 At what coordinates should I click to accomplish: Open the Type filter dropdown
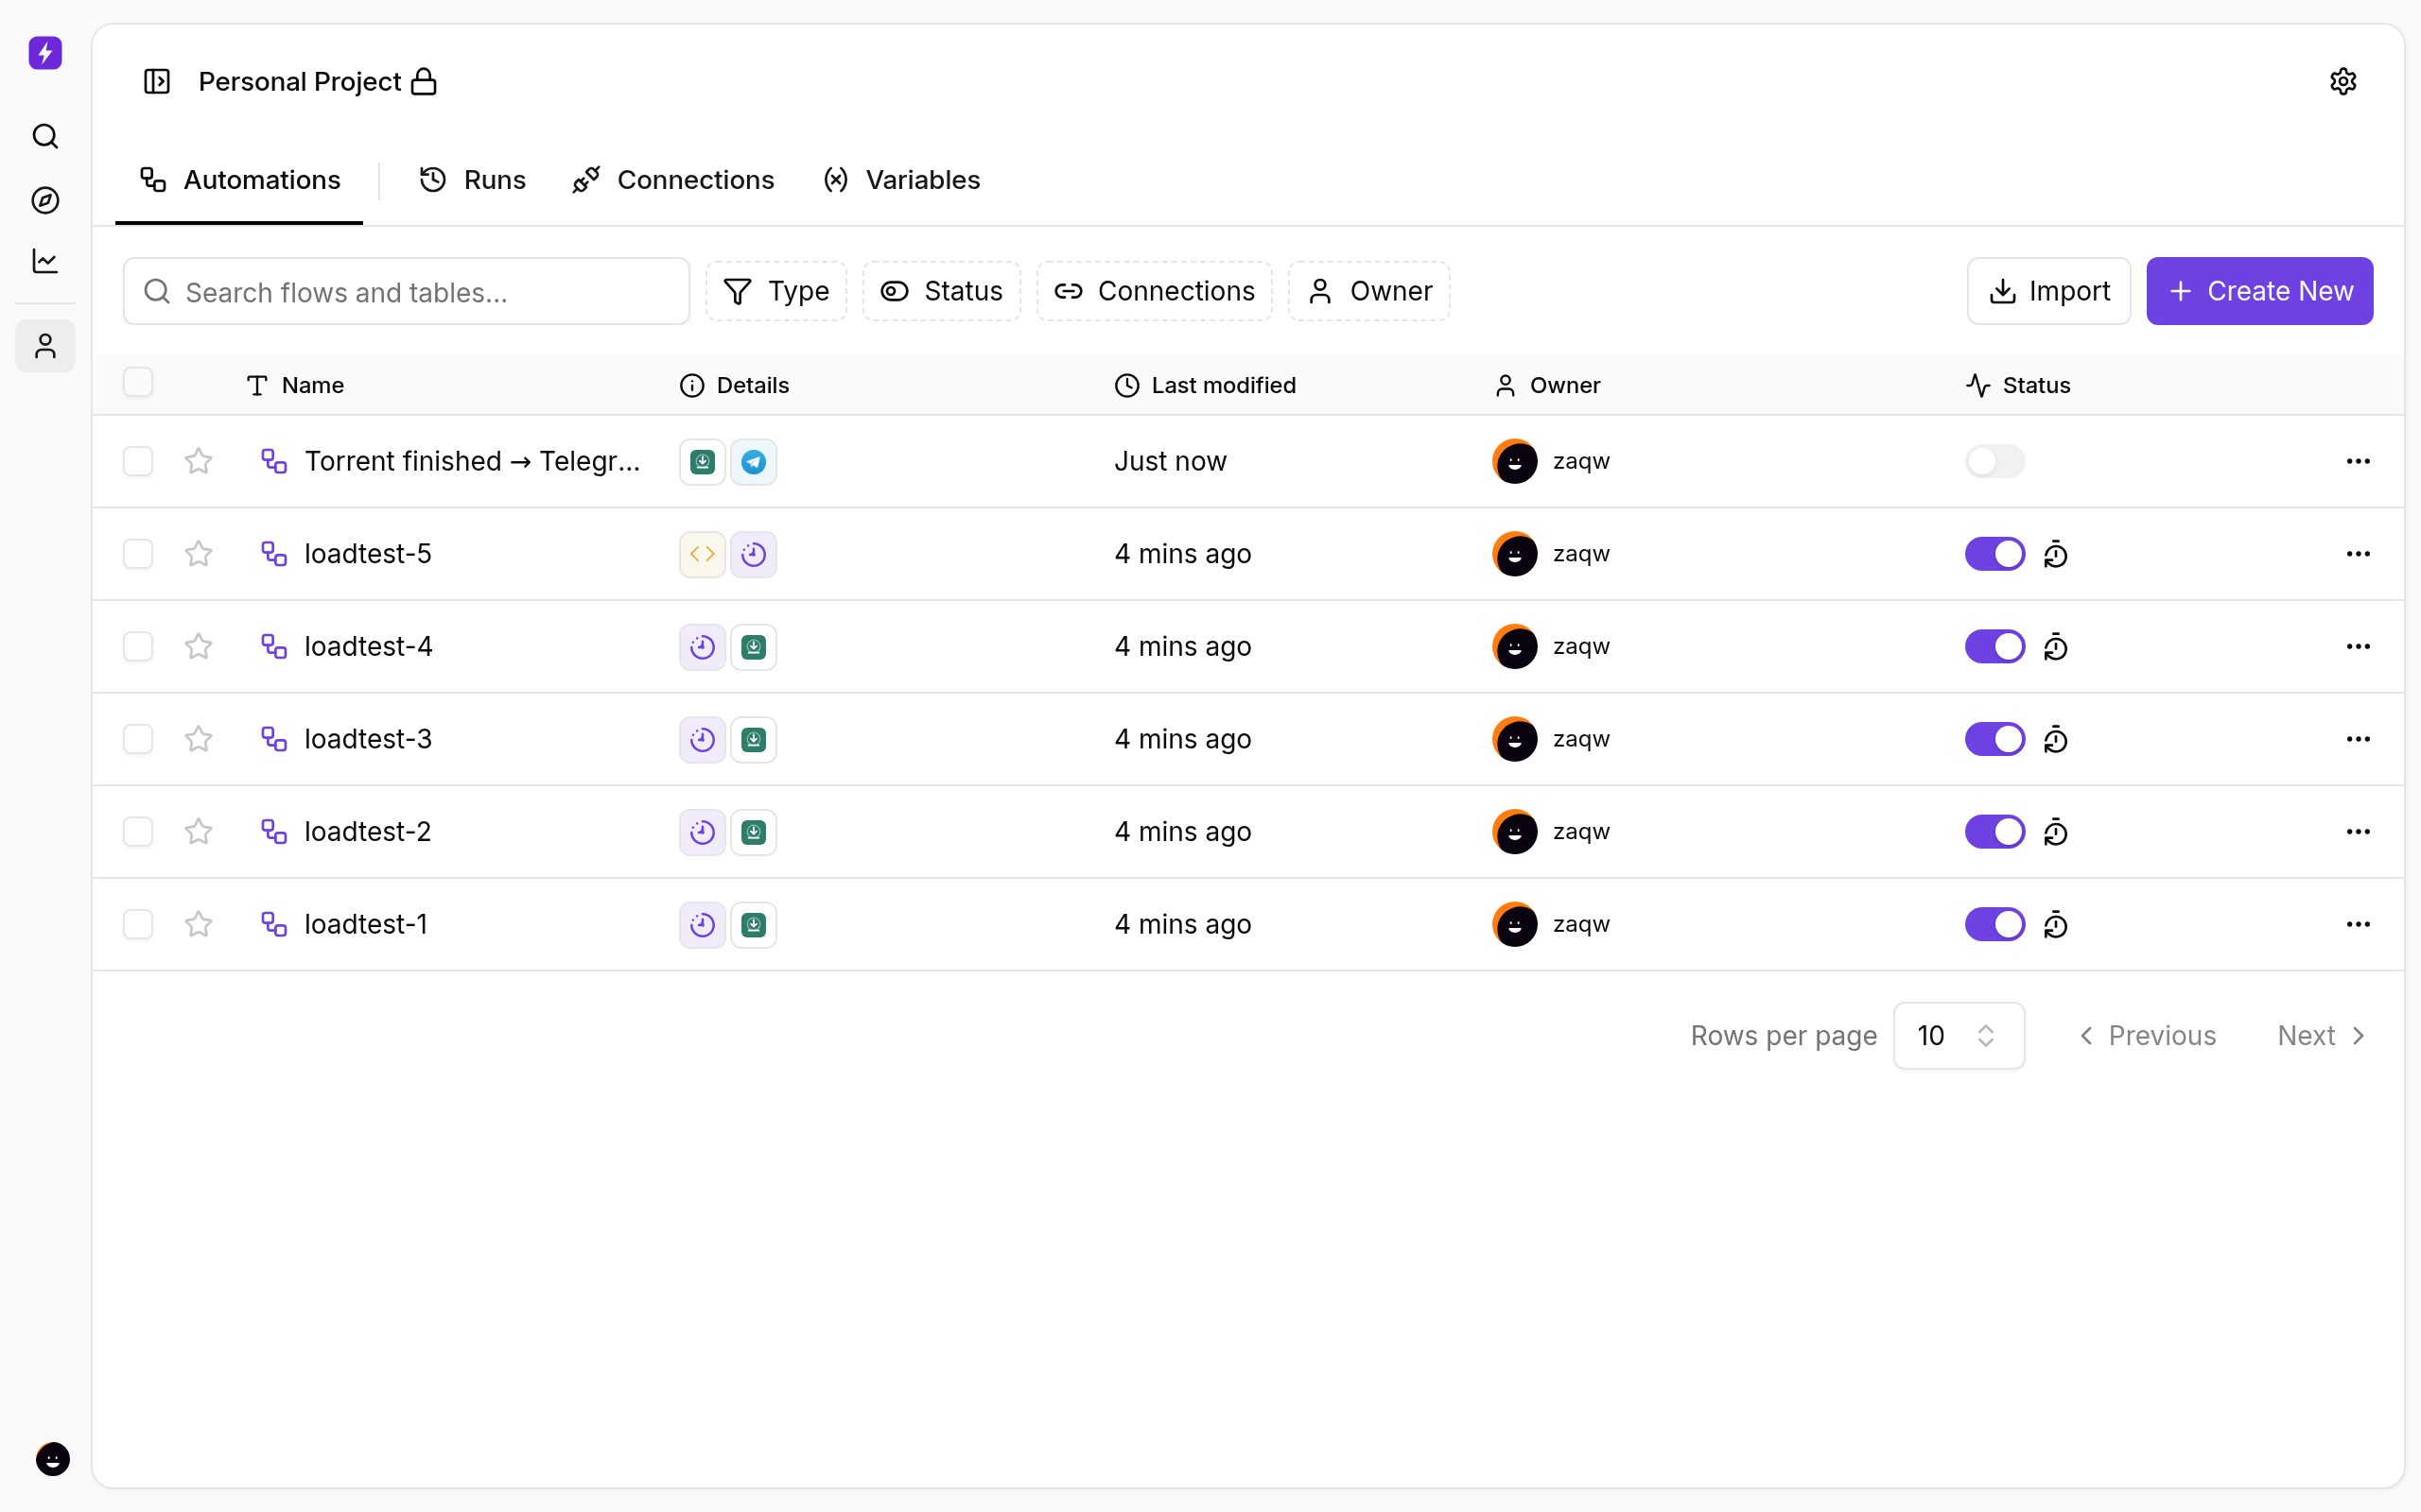(776, 291)
